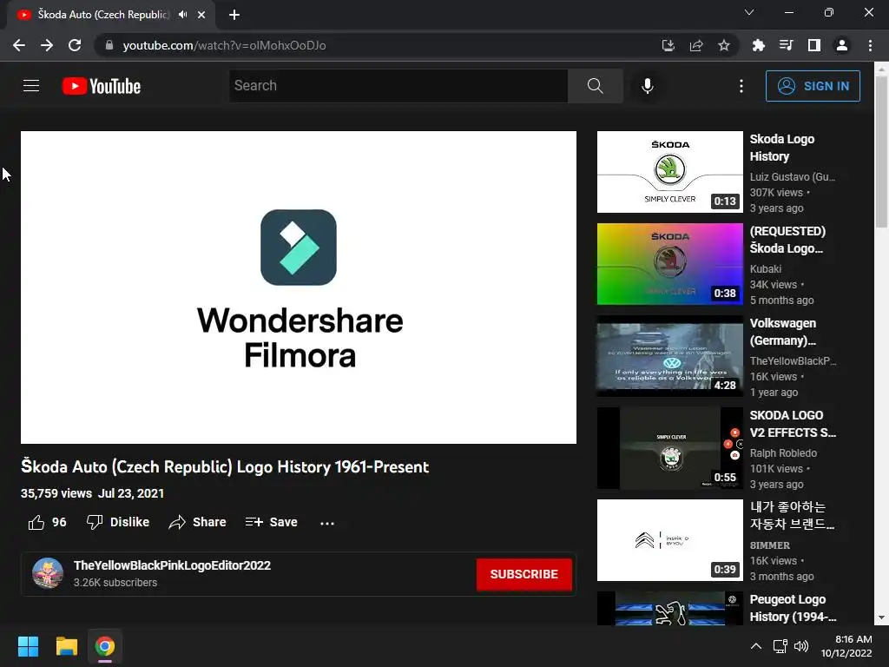Open Chrome three-dot menu
889x667 pixels.
pyautogui.click(x=870, y=45)
